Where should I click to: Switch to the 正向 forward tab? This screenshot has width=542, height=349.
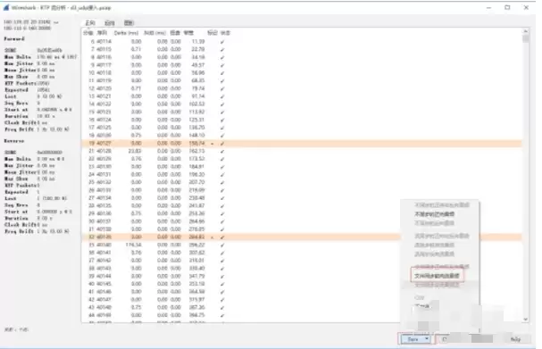pyautogui.click(x=90, y=23)
